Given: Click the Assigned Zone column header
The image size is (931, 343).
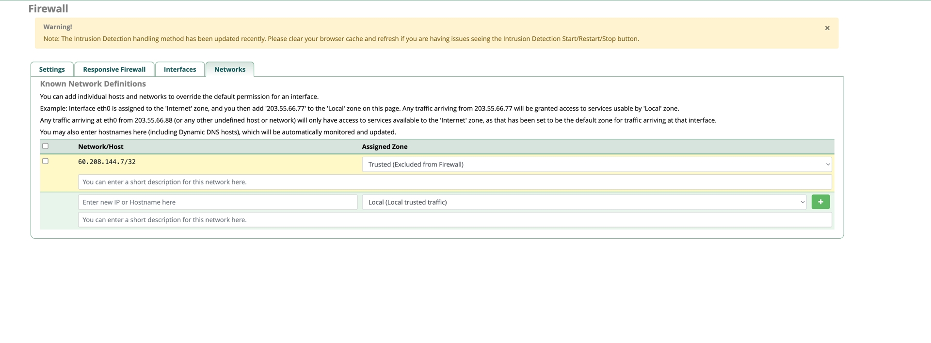Looking at the screenshot, I should click(x=385, y=147).
